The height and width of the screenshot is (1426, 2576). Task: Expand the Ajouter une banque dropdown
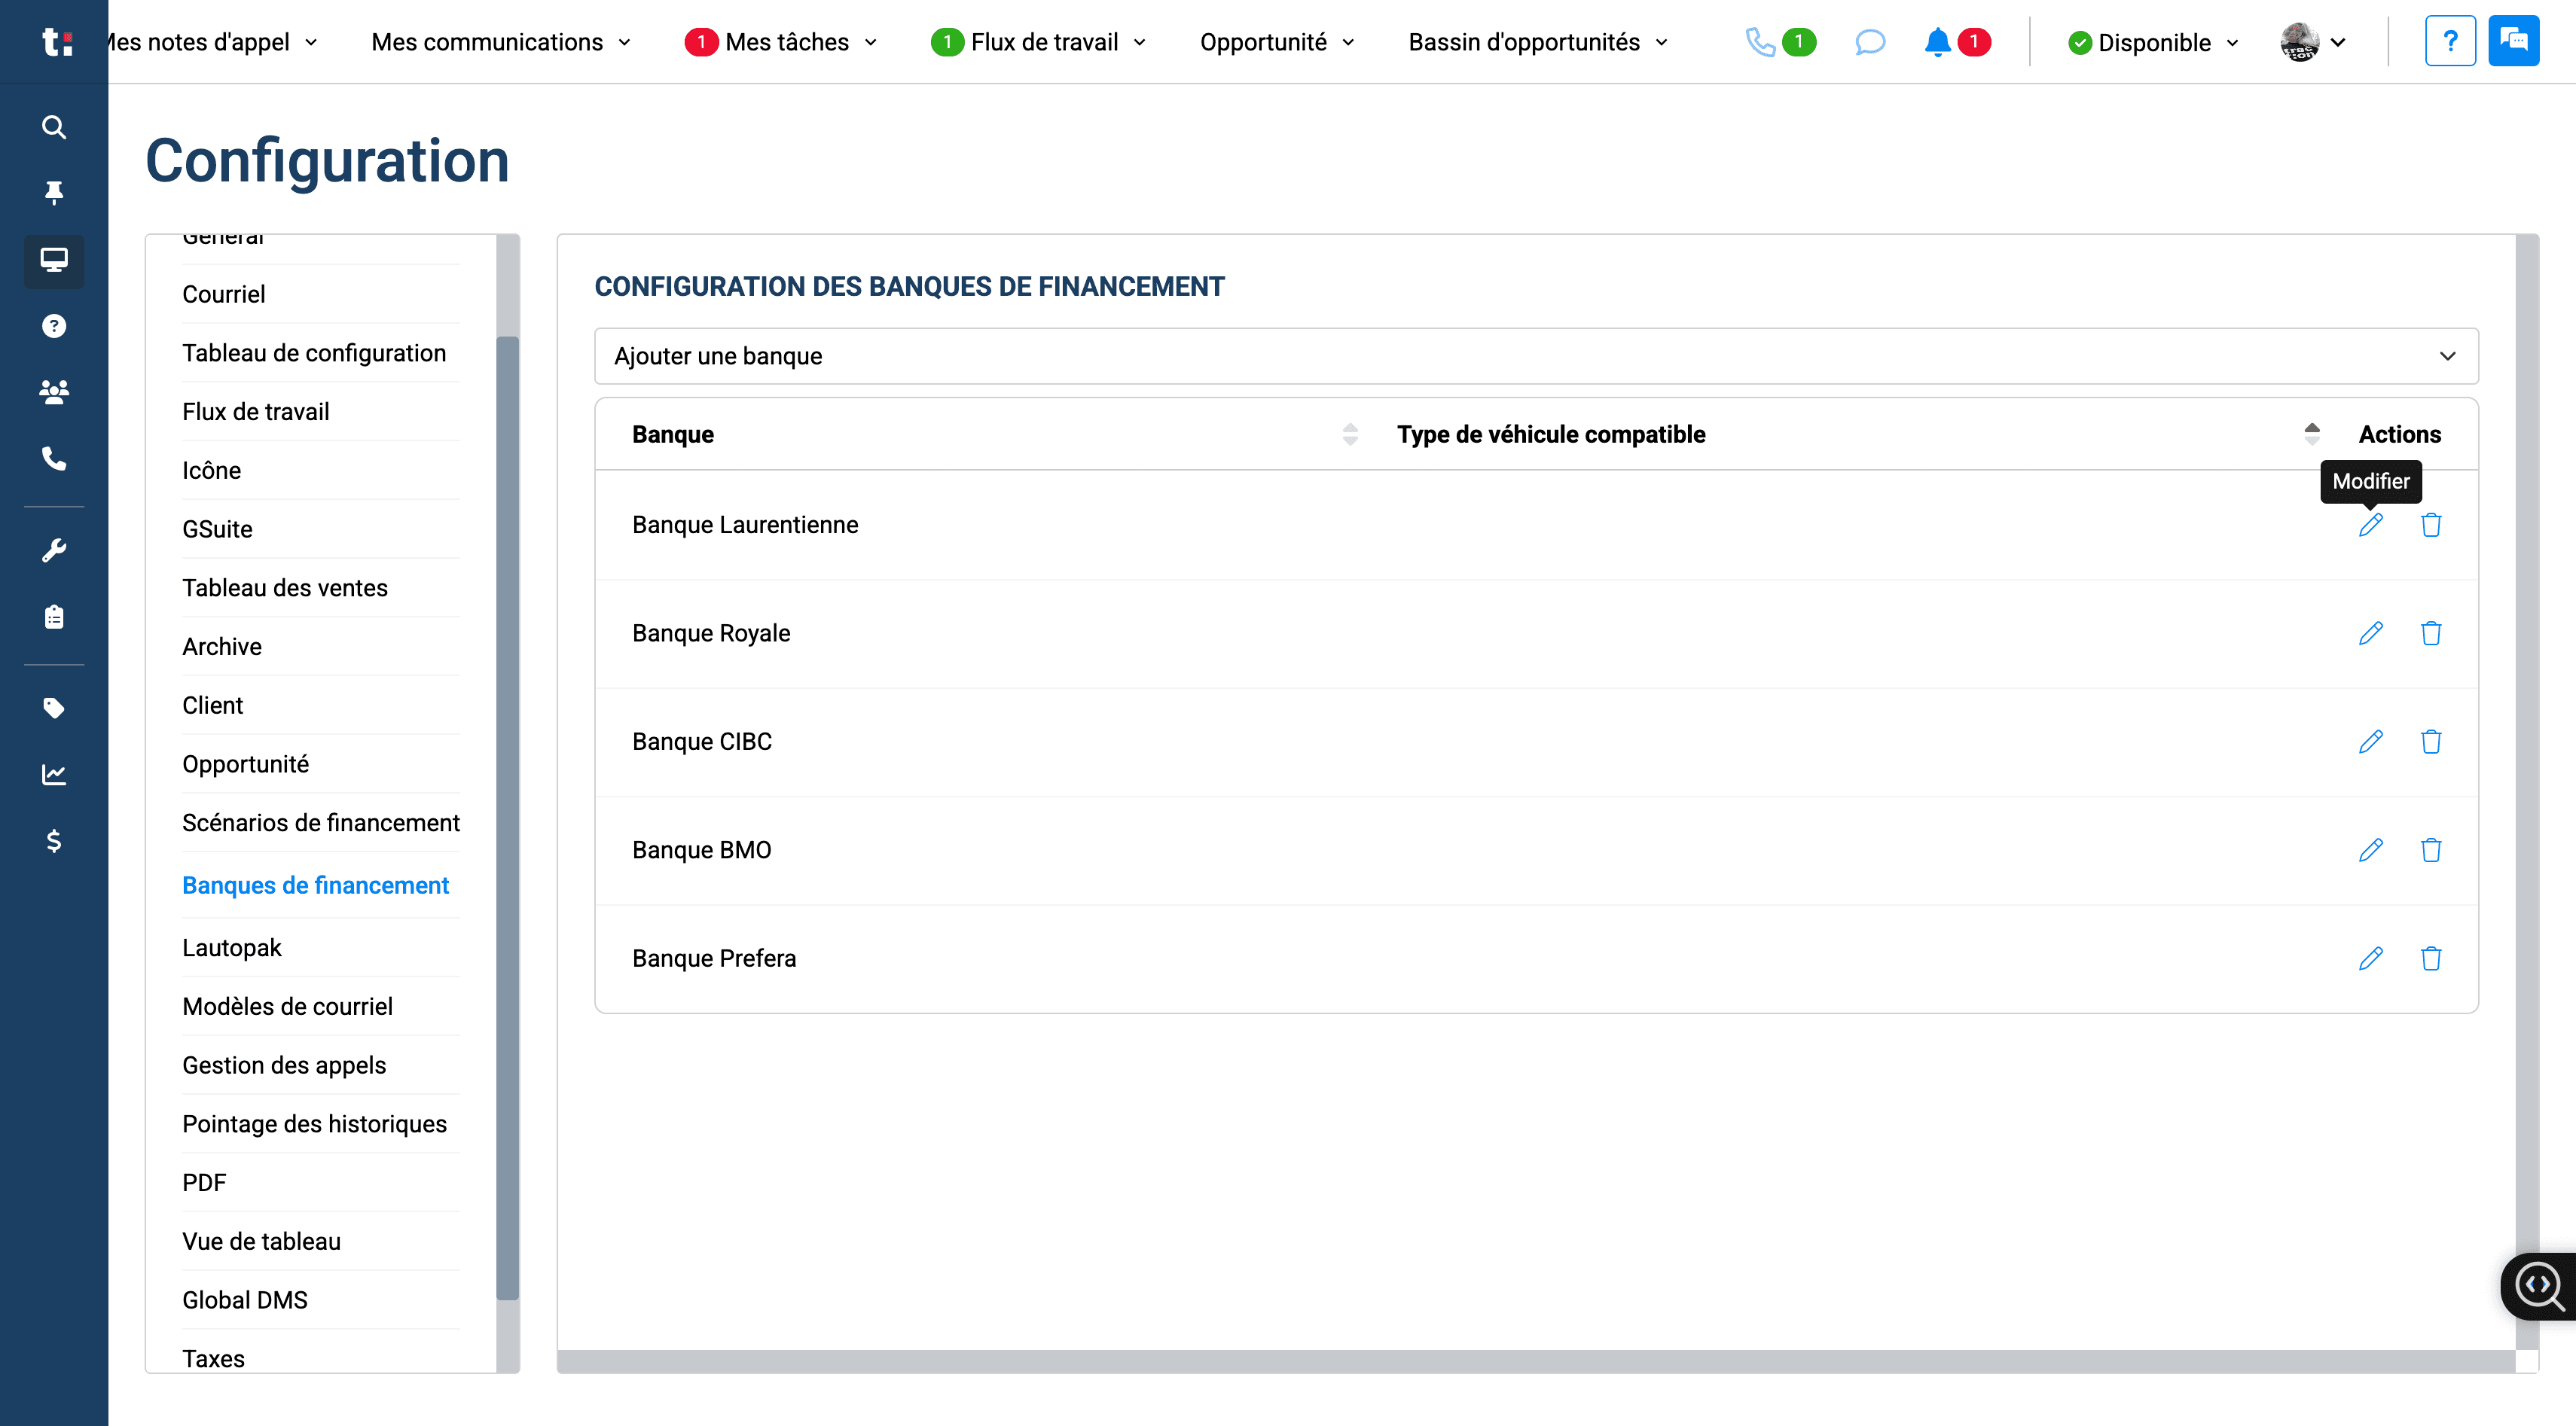point(1536,356)
